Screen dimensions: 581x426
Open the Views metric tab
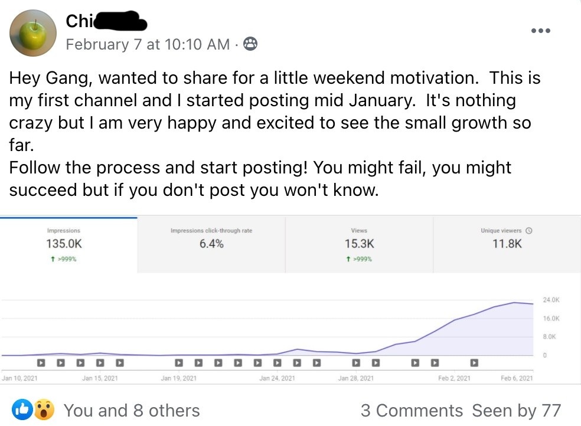point(359,244)
